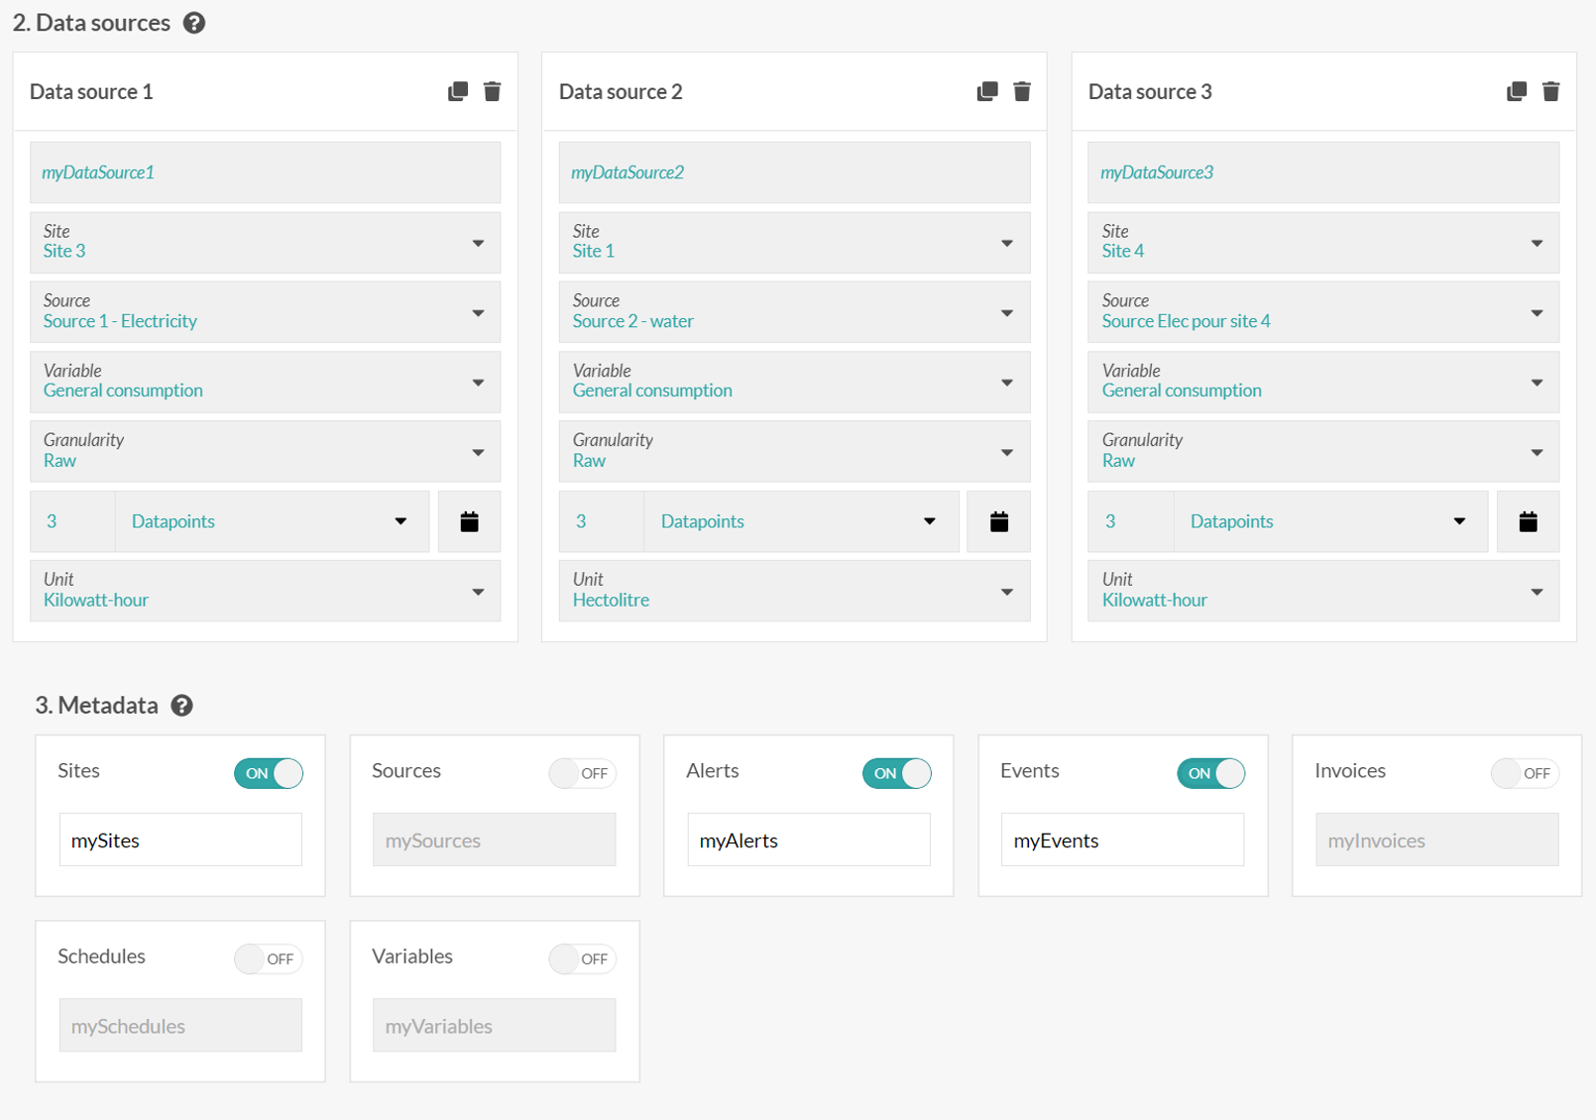Click the myDataSource1 name field

[x=265, y=172]
